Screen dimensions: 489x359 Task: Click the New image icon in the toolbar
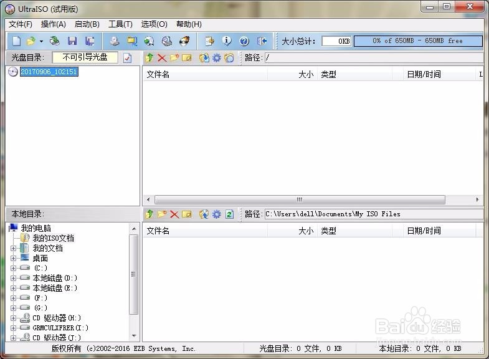tap(17, 41)
